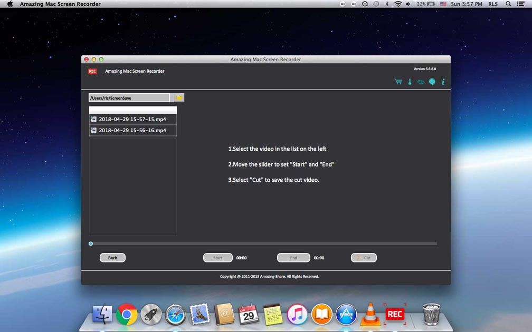The image size is (532, 332).
Task: Click the blue slider handle on timeline
Action: (91, 243)
